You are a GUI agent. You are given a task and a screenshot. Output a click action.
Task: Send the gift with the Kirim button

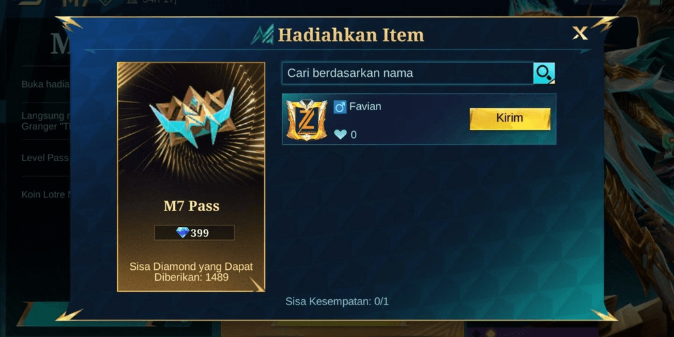[x=510, y=119]
